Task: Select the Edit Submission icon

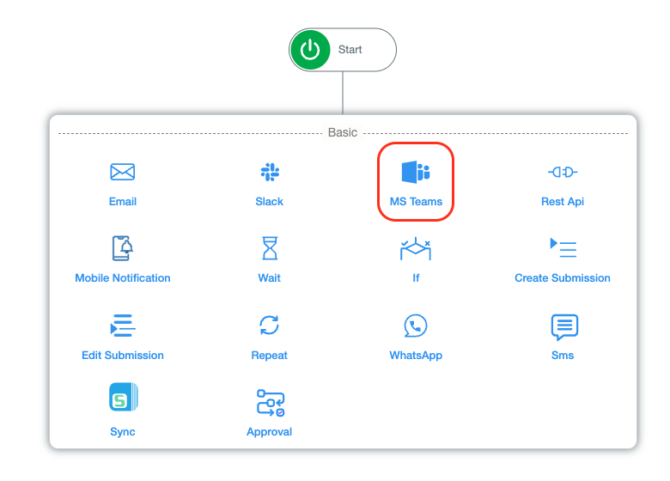Action: pyautogui.click(x=123, y=326)
